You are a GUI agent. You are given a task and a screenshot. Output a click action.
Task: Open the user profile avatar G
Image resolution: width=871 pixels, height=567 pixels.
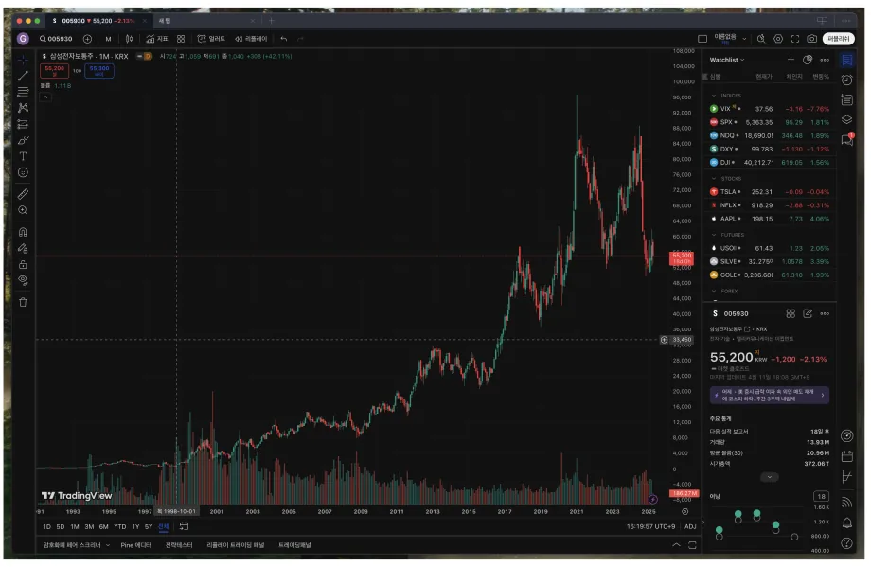(x=23, y=38)
